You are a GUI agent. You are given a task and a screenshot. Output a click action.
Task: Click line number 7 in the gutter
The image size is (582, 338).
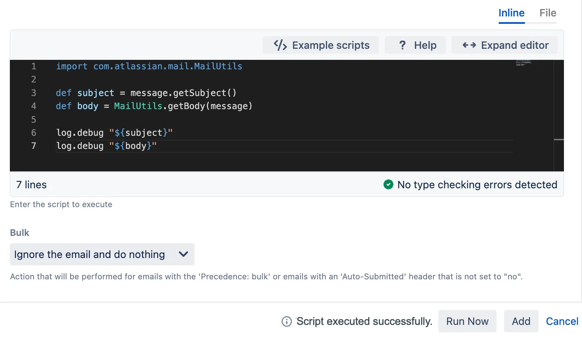point(34,146)
